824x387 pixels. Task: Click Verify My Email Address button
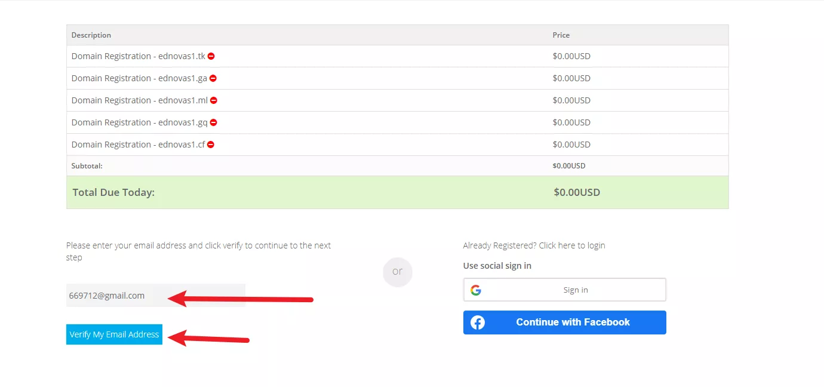click(x=114, y=334)
